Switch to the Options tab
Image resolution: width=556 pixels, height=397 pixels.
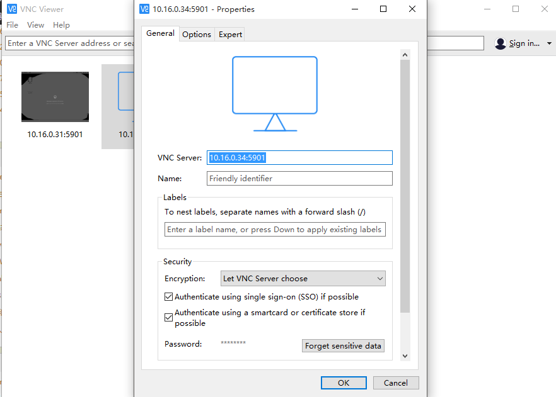(x=197, y=35)
